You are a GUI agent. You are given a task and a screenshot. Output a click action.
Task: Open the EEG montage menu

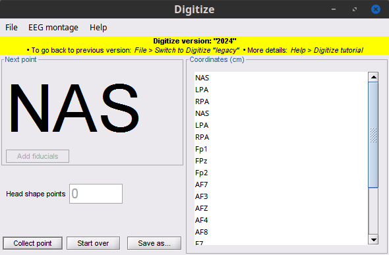click(53, 28)
